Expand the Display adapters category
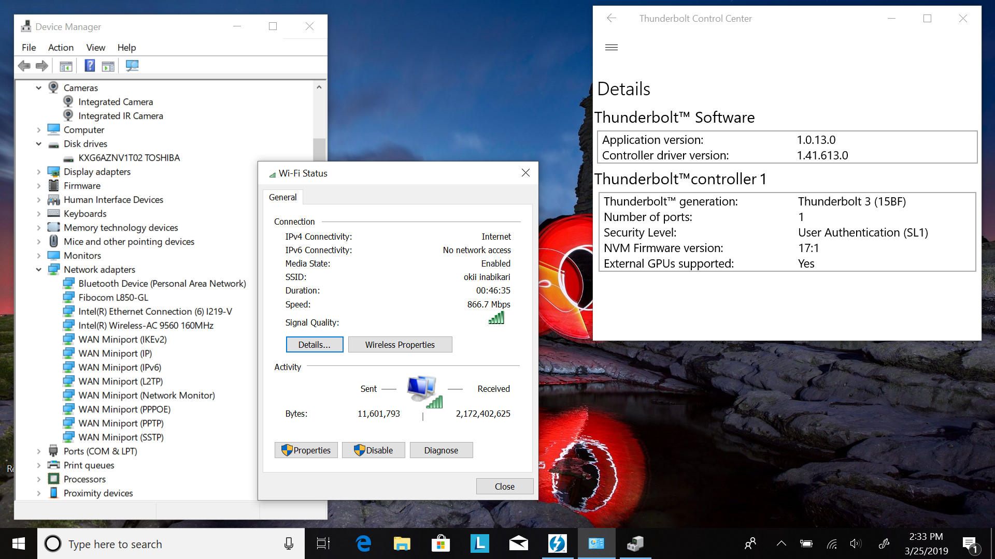This screenshot has height=559, width=995. pyautogui.click(x=39, y=172)
